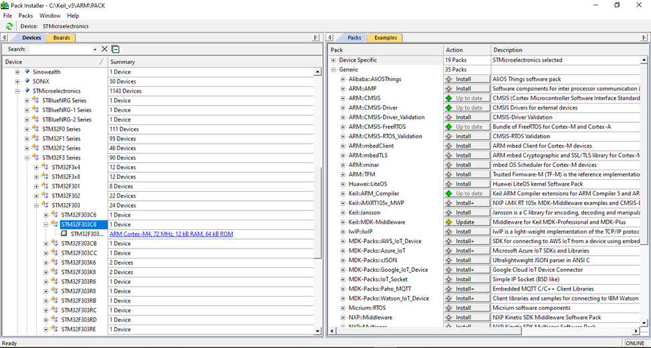Image resolution: width=651 pixels, height=348 pixels.
Task: Open the Window menu
Action: tap(50, 16)
